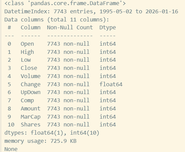This screenshot has height=152, width=185.
Task: Click the 'Amount' column name
Action: point(31,109)
